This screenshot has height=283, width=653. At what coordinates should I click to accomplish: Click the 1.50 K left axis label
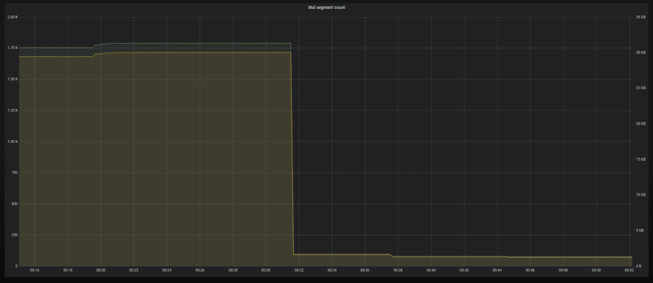click(x=13, y=79)
